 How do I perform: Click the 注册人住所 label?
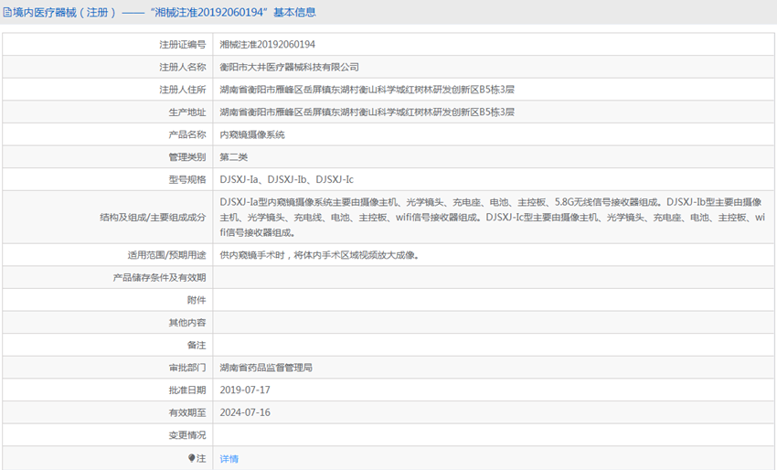pyautogui.click(x=182, y=90)
